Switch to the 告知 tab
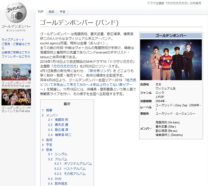208x186 pixels. click(x=51, y=11)
